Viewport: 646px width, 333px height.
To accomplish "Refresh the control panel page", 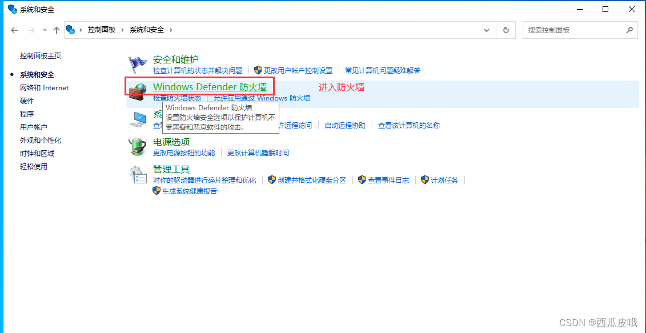I will (506, 30).
